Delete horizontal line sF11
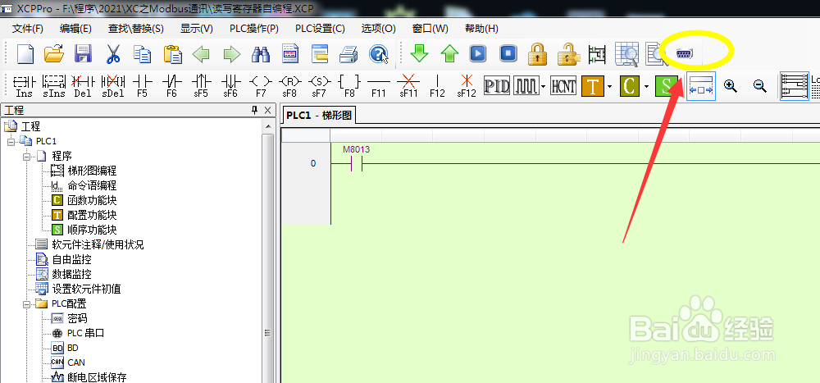Viewport: 820px width, 383px height. tap(408, 86)
